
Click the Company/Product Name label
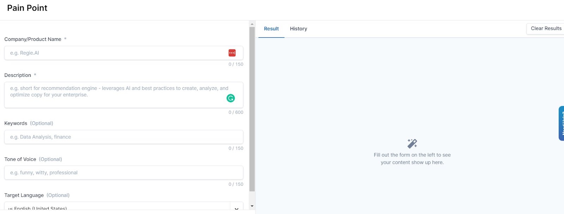tap(33, 39)
